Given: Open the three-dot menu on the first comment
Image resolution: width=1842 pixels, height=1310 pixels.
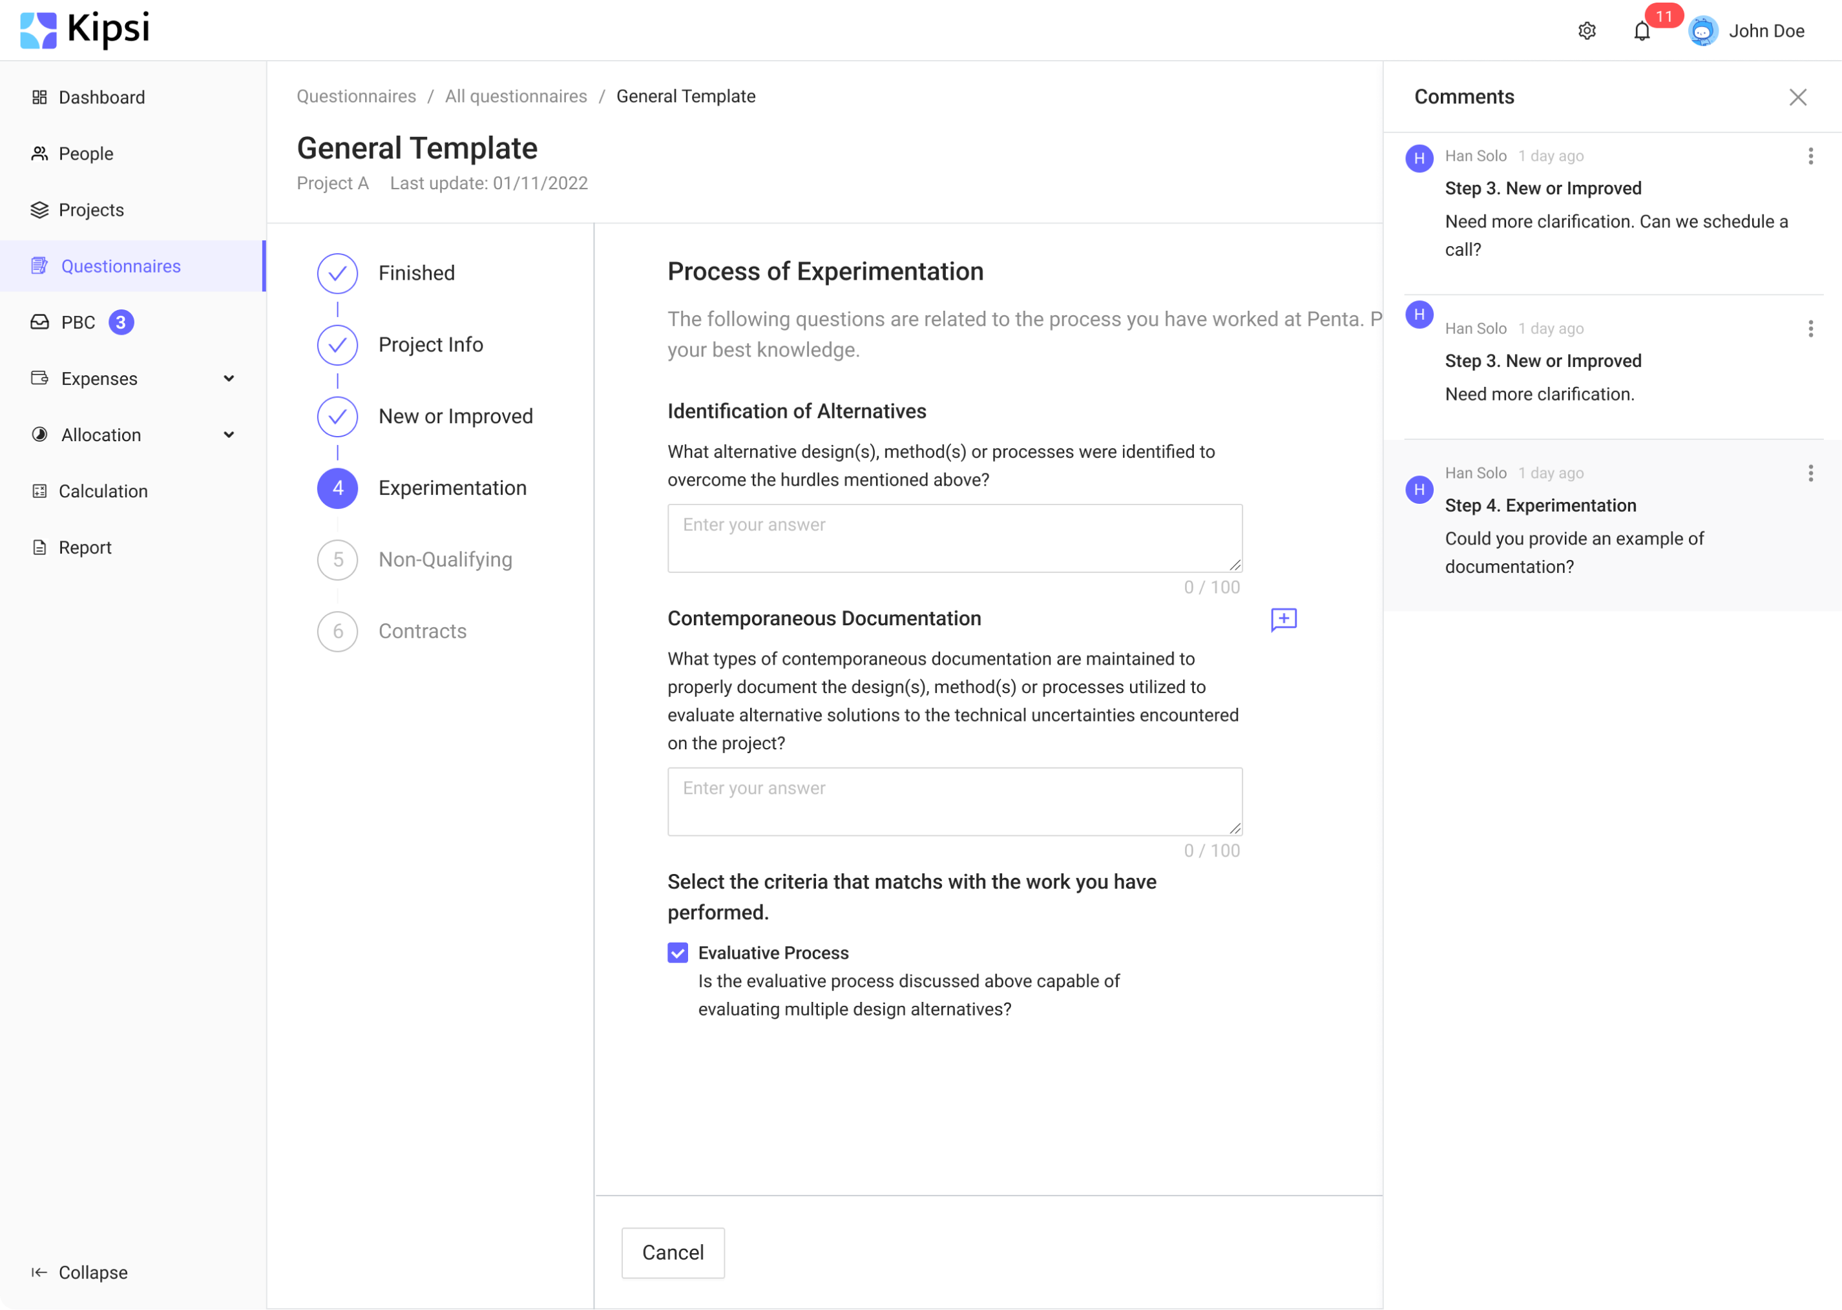Looking at the screenshot, I should 1812,156.
